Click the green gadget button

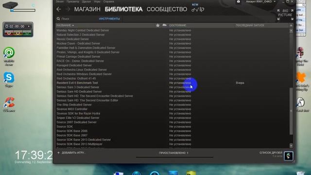[27, 33]
